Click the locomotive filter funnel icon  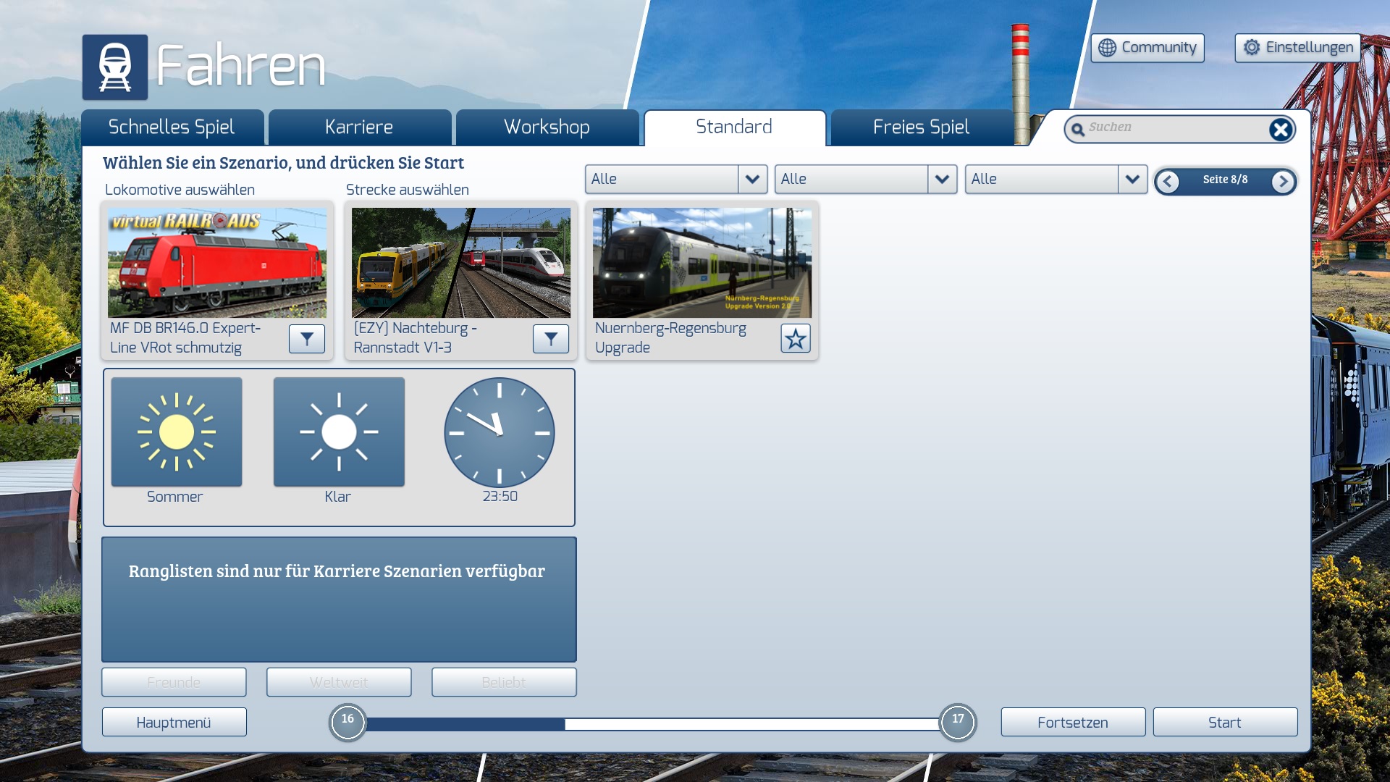click(x=306, y=339)
